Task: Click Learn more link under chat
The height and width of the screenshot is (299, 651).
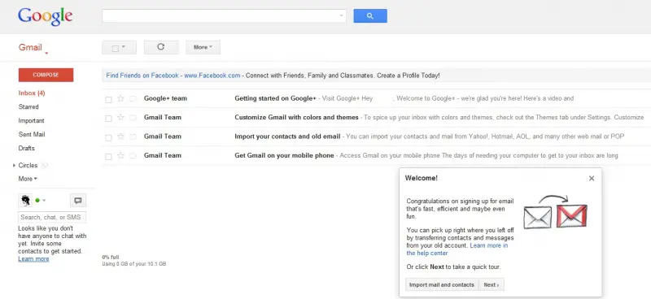Action: (33, 258)
